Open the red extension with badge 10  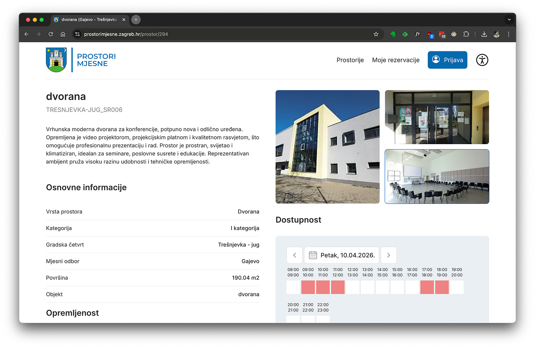click(x=442, y=34)
